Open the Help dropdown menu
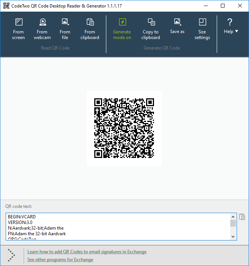Image resolution: width=249 pixels, height=266 pixels. point(231,26)
